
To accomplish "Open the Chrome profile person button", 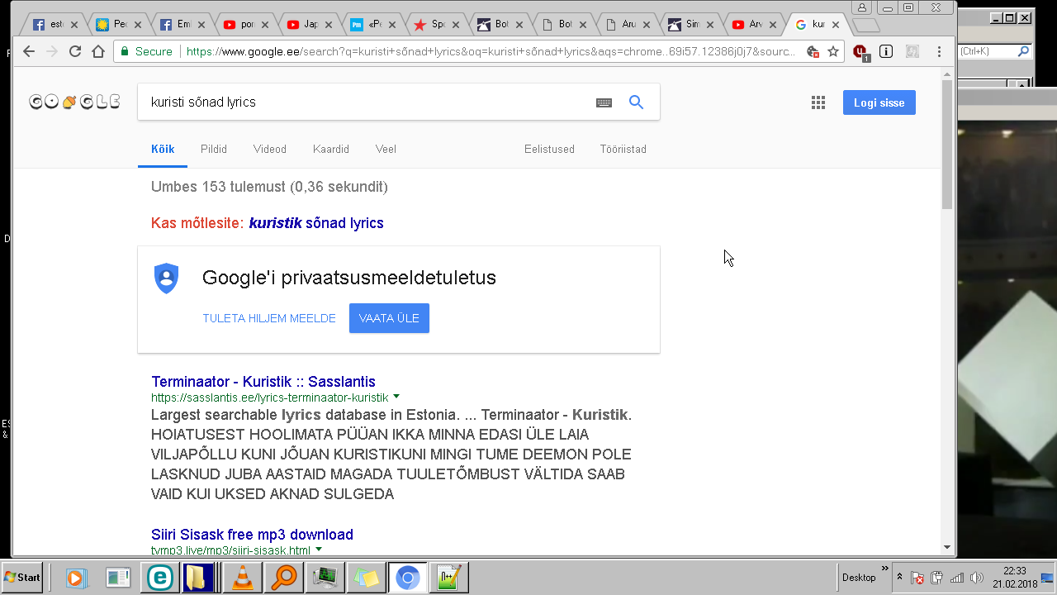I will click(862, 7).
